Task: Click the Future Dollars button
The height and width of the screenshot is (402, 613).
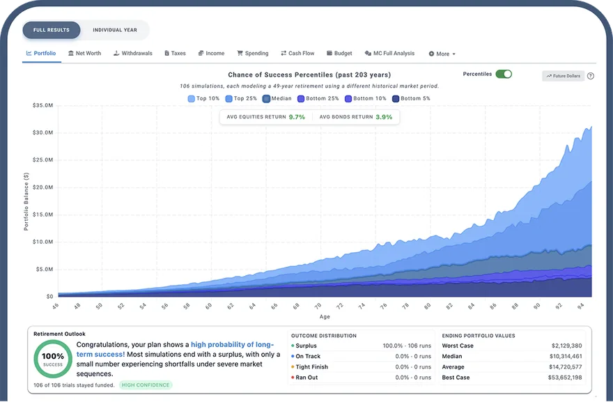Action: (564, 76)
